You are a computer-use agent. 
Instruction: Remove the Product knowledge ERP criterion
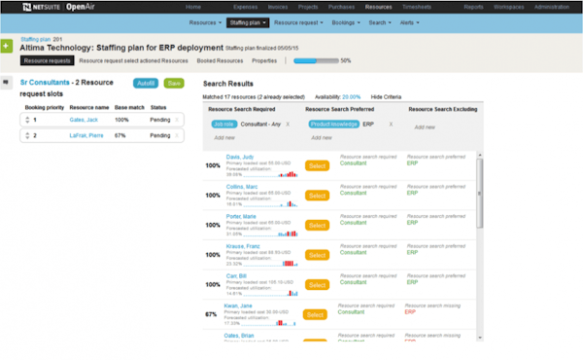click(x=391, y=125)
